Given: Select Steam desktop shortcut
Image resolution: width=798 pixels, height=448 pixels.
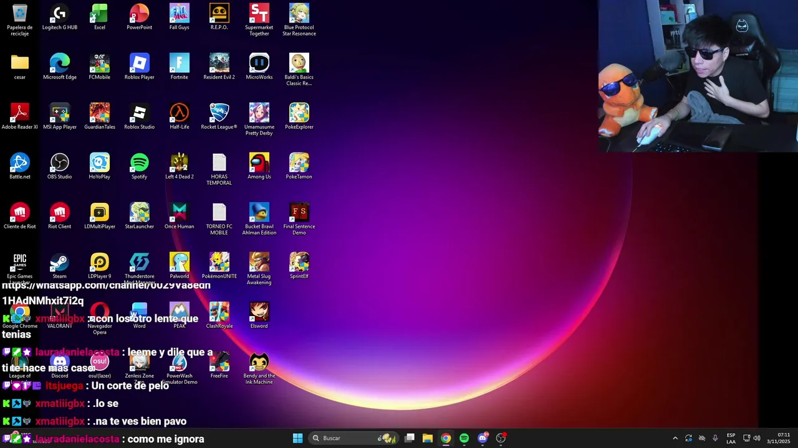Looking at the screenshot, I should pyautogui.click(x=60, y=266).
